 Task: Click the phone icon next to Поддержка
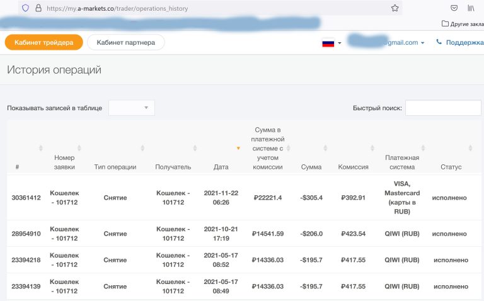(439, 43)
